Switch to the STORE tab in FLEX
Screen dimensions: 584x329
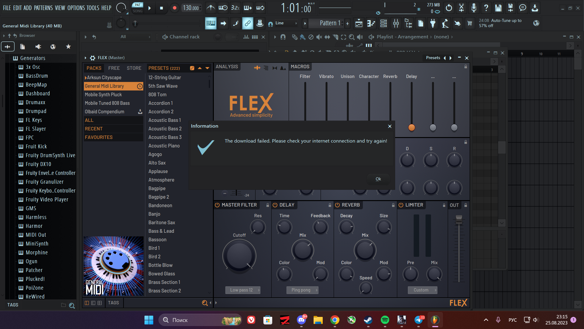pos(134,68)
